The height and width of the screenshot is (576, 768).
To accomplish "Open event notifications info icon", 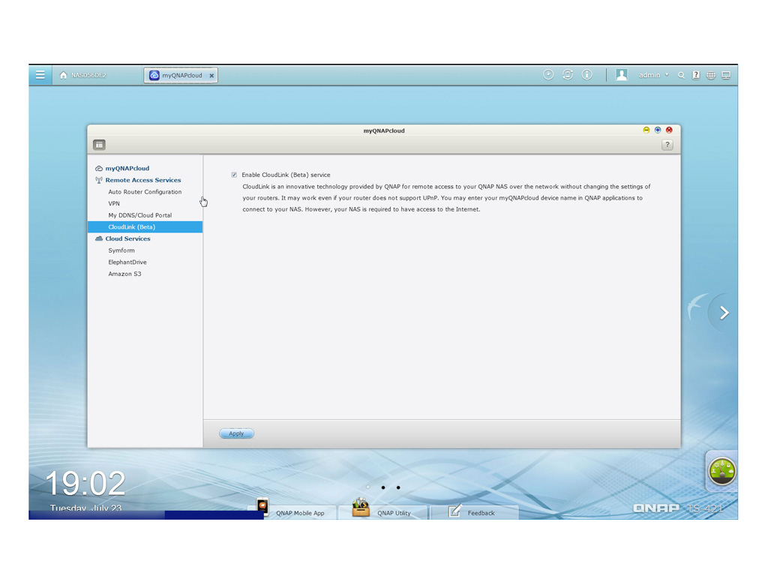I will click(586, 74).
